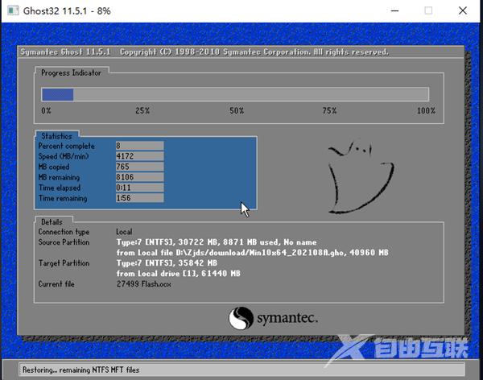Image resolution: width=483 pixels, height=380 pixels.
Task: Click the Percent complete value field
Action: (x=138, y=146)
